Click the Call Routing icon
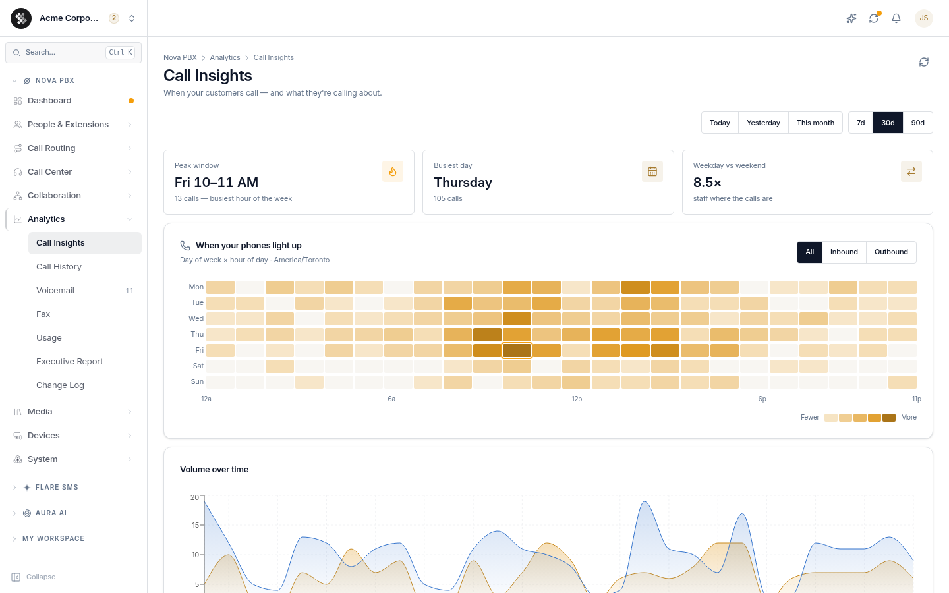 18,148
